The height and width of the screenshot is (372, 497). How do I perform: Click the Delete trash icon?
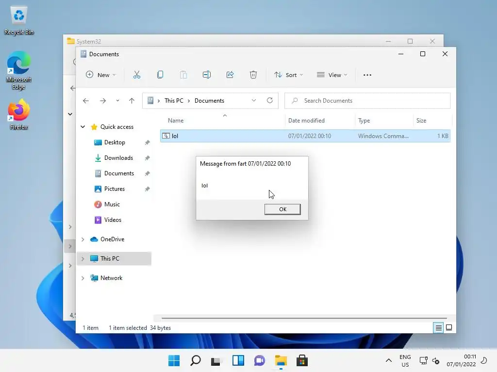tap(253, 75)
